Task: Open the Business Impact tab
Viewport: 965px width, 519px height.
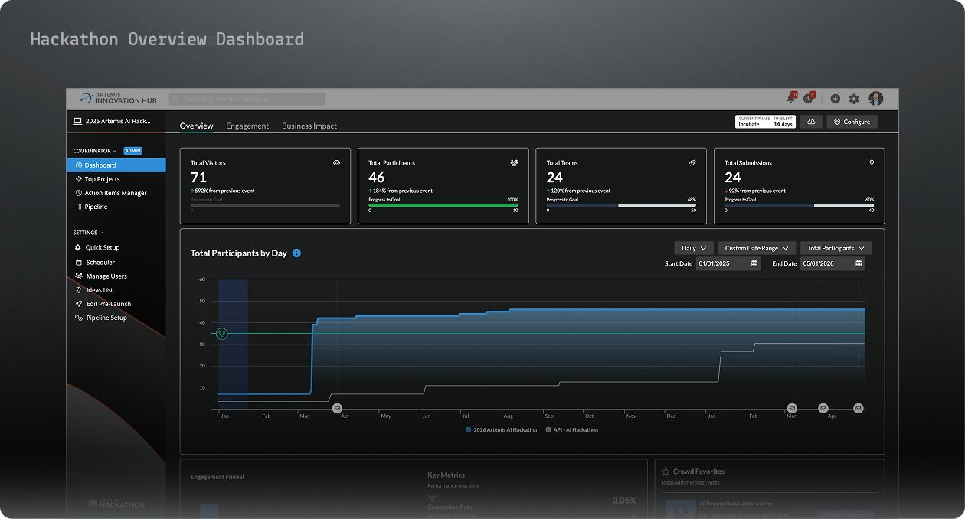Action: click(x=309, y=126)
